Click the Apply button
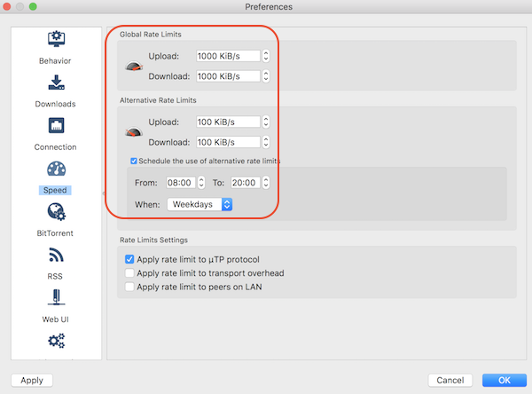This screenshot has height=394, width=532. tap(31, 380)
